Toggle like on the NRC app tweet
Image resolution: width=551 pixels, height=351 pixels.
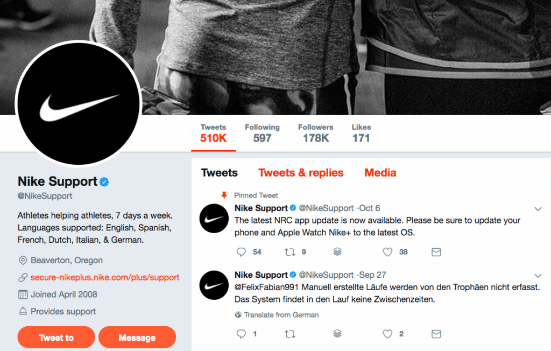point(387,251)
